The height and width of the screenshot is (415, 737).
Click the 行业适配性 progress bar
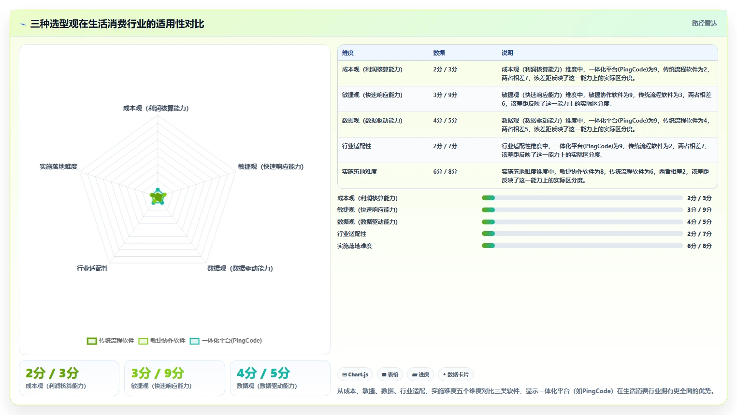click(582, 234)
